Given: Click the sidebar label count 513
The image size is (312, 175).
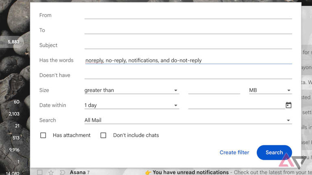Looking at the screenshot, I should click(16, 138).
